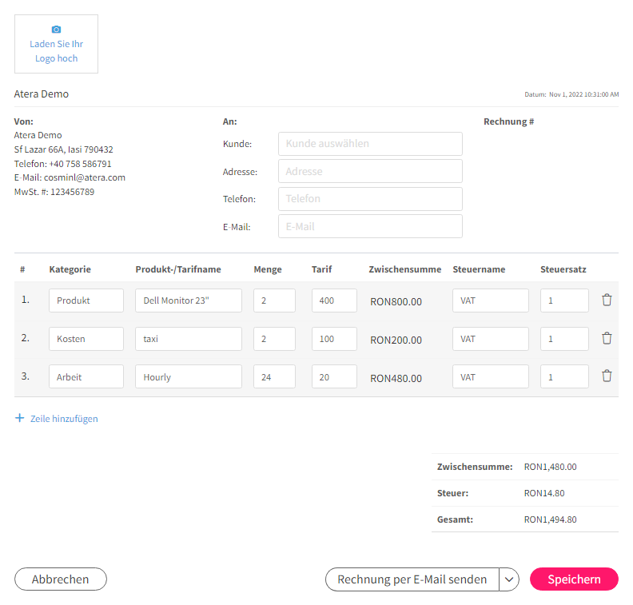This screenshot has height=605, width=633.
Task: Click Menge field in taxi row
Action: (x=274, y=339)
